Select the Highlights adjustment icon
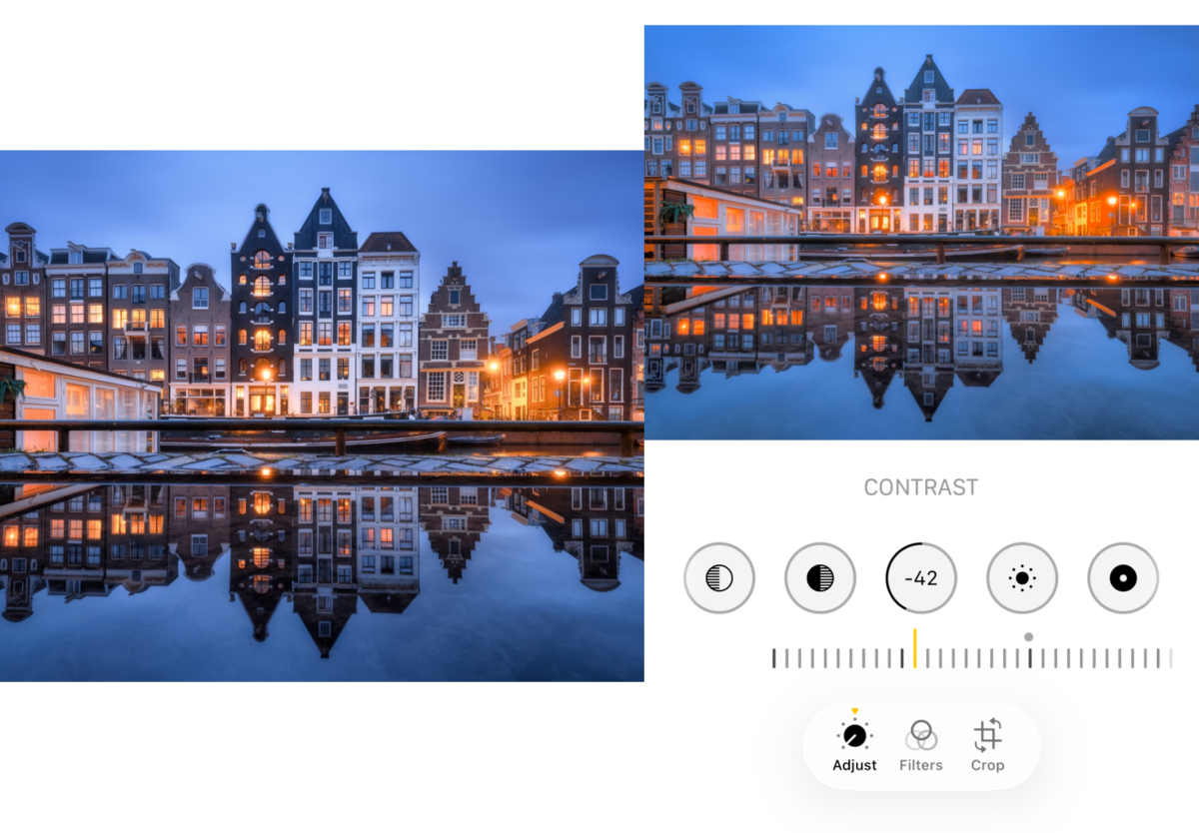This screenshot has width=1199, height=833. (719, 577)
